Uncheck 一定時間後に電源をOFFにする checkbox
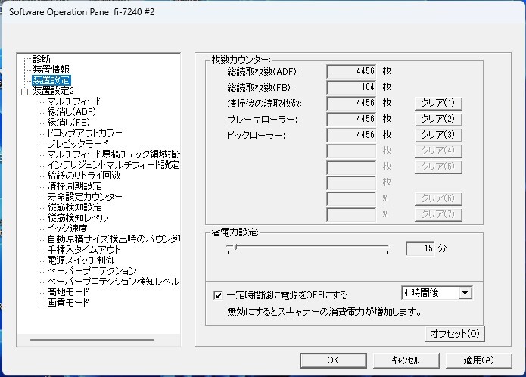This screenshot has height=377, width=526. [218, 295]
